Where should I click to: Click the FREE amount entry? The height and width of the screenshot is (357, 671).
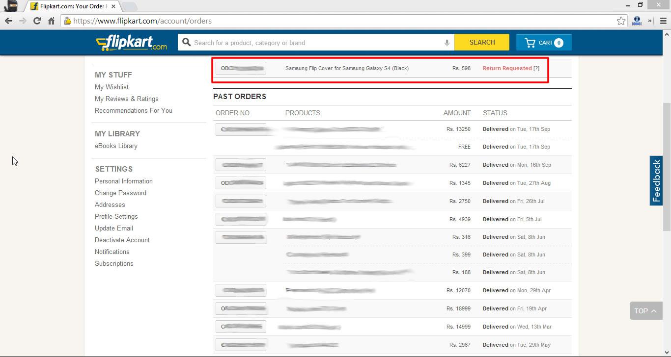coord(464,147)
